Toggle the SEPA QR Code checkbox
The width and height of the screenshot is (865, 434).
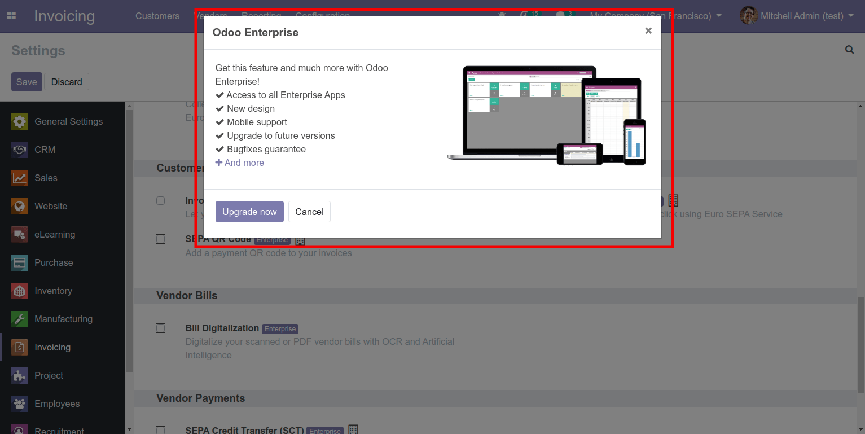pyautogui.click(x=161, y=239)
